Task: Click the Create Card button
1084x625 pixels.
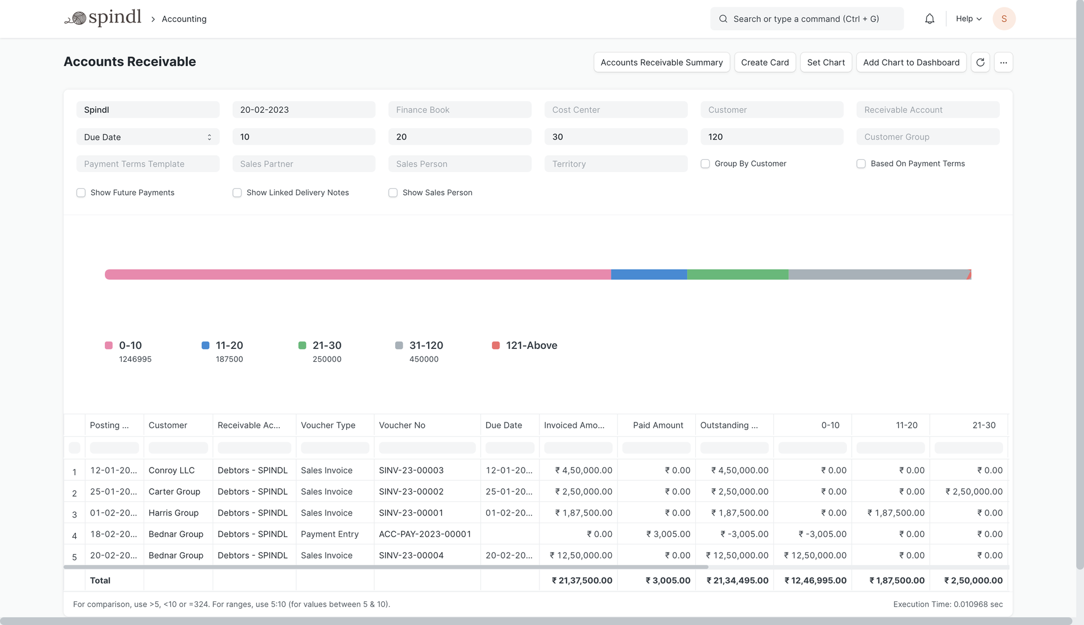Action: 765,62
